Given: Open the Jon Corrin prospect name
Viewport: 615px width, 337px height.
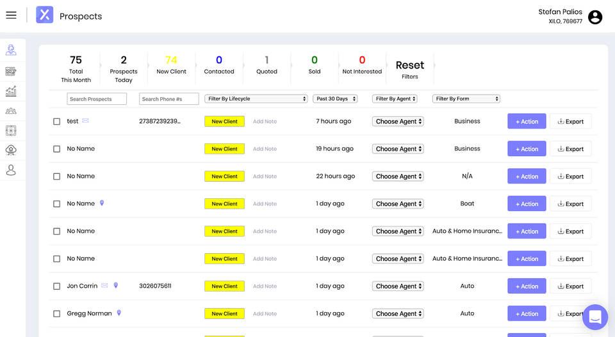Looking at the screenshot, I should click(x=82, y=286).
